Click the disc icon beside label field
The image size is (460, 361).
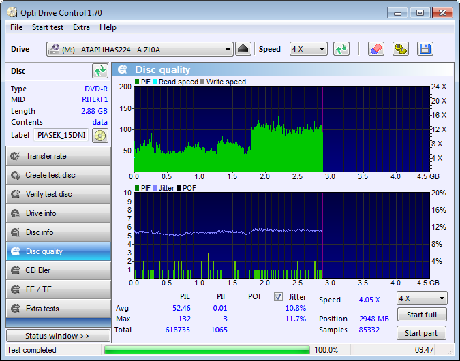100,135
